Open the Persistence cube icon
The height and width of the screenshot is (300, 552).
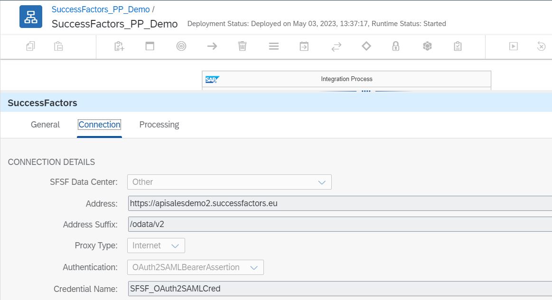pyautogui.click(x=427, y=46)
